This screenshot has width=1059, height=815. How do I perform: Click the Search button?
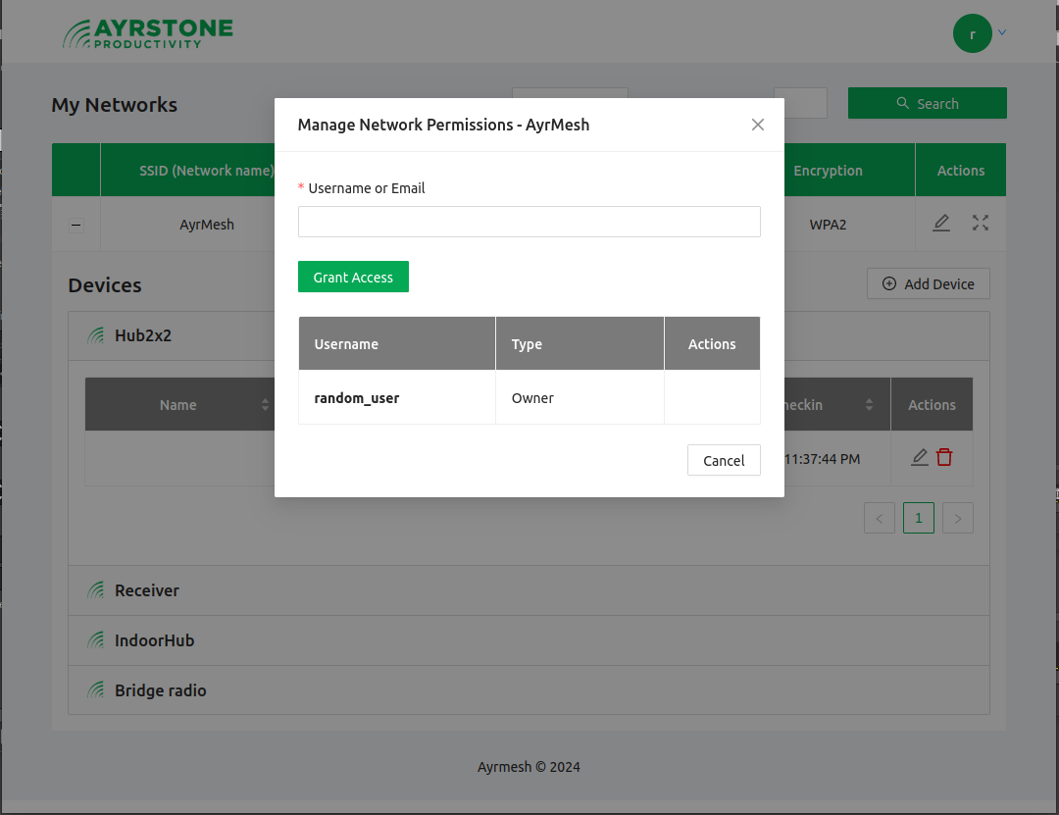tap(928, 103)
